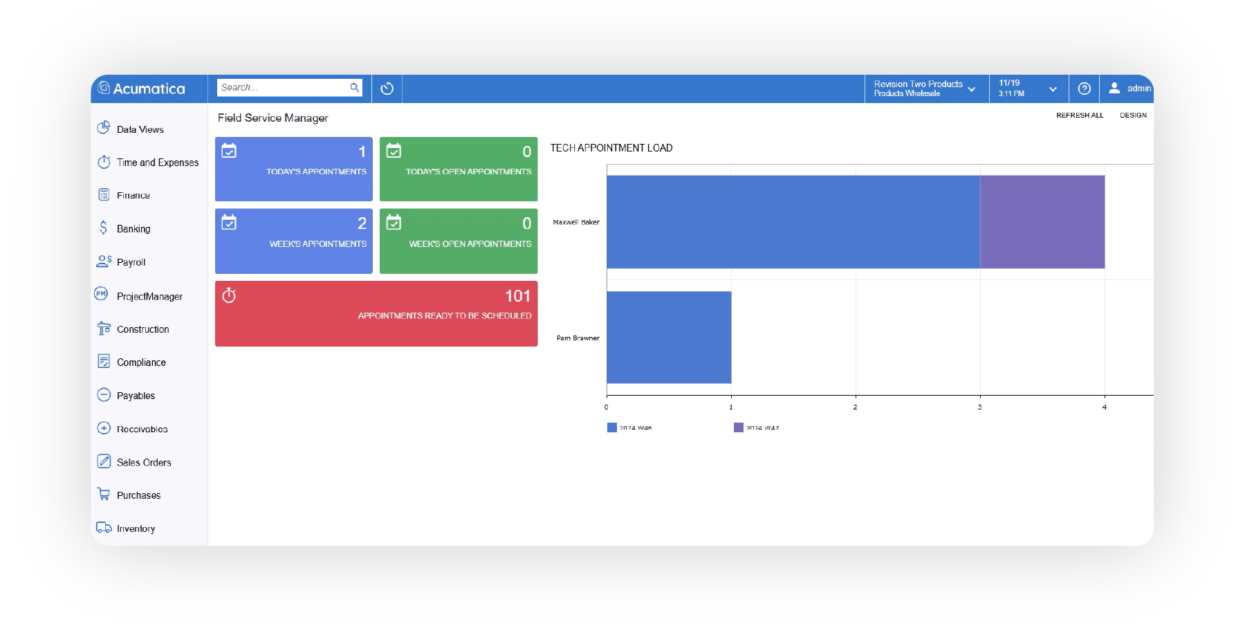Click the REFRESH ALL button
The height and width of the screenshot is (626, 1245).
(x=1080, y=116)
